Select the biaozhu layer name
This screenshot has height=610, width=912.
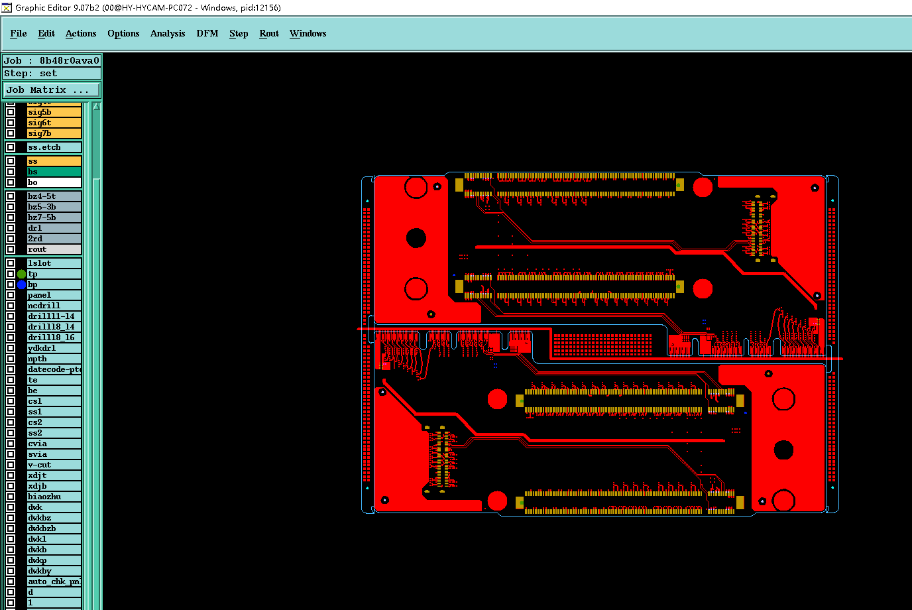tap(54, 497)
